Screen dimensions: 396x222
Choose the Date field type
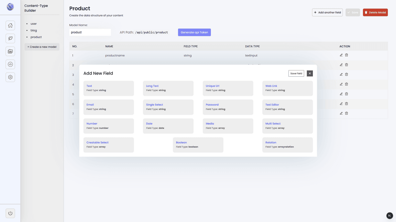168,126
